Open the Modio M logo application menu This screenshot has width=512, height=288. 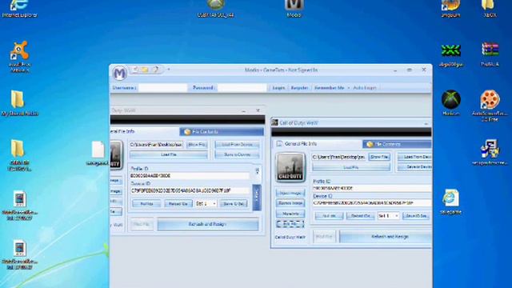[119, 73]
